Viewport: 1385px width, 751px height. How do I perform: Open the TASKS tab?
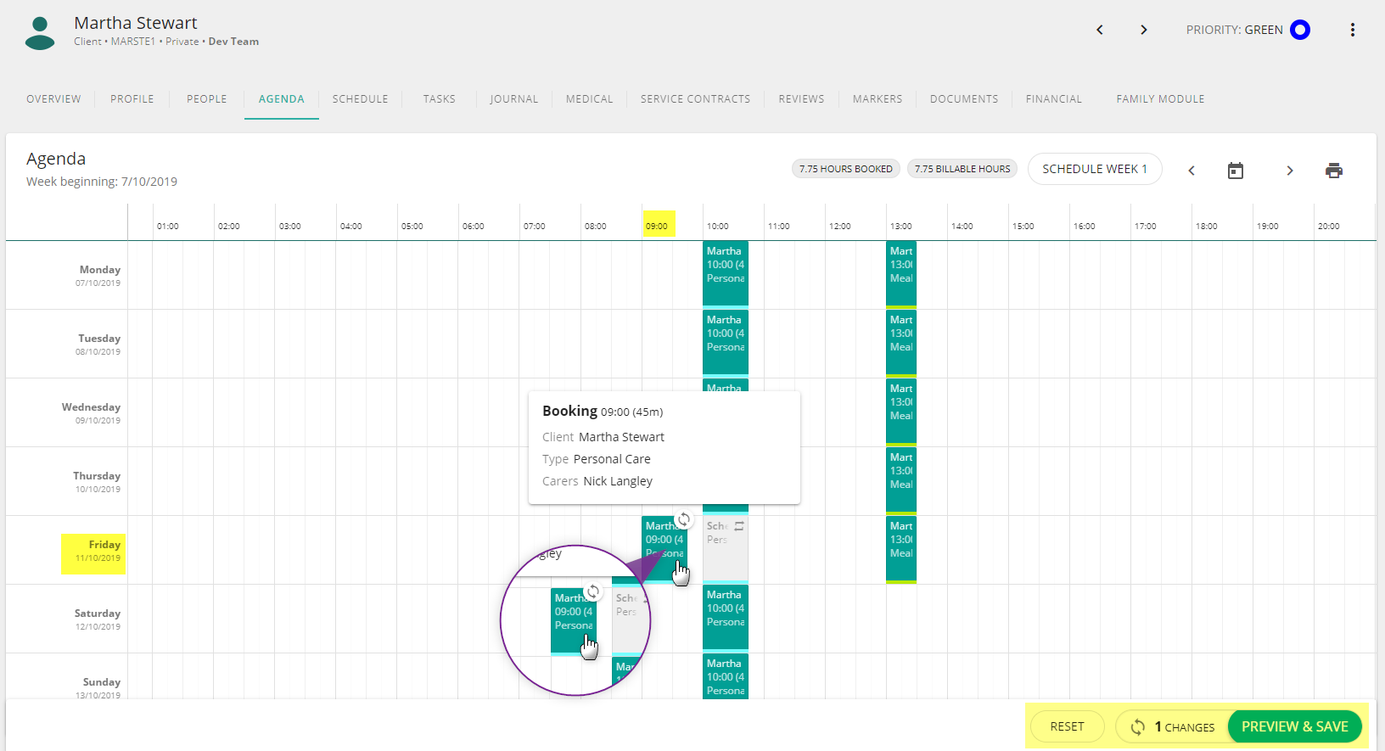(x=440, y=99)
